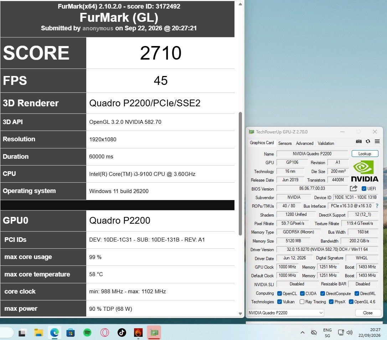Click score value 2710

[x=161, y=53]
